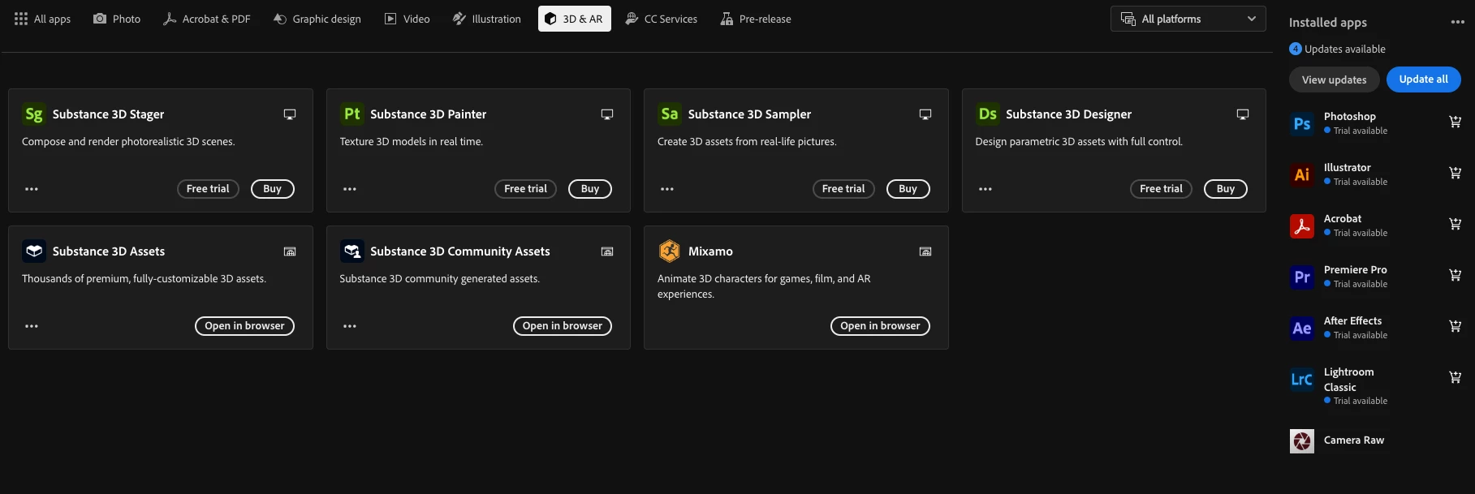Switch to the CC Services tab
The height and width of the screenshot is (494, 1475).
(662, 19)
